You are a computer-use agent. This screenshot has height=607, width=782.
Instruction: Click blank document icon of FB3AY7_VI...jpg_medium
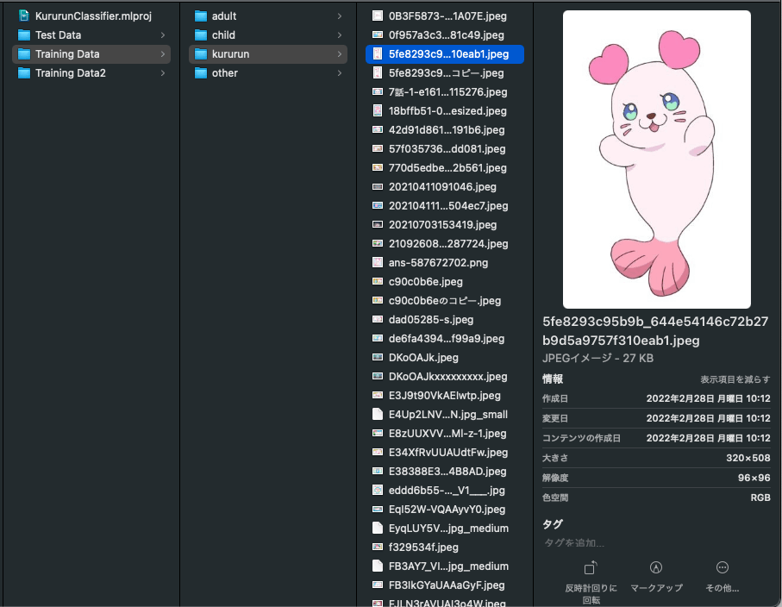(x=378, y=566)
